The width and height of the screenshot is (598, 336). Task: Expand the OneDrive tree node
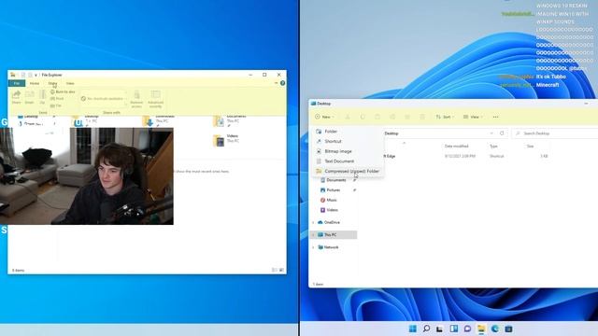(314, 222)
